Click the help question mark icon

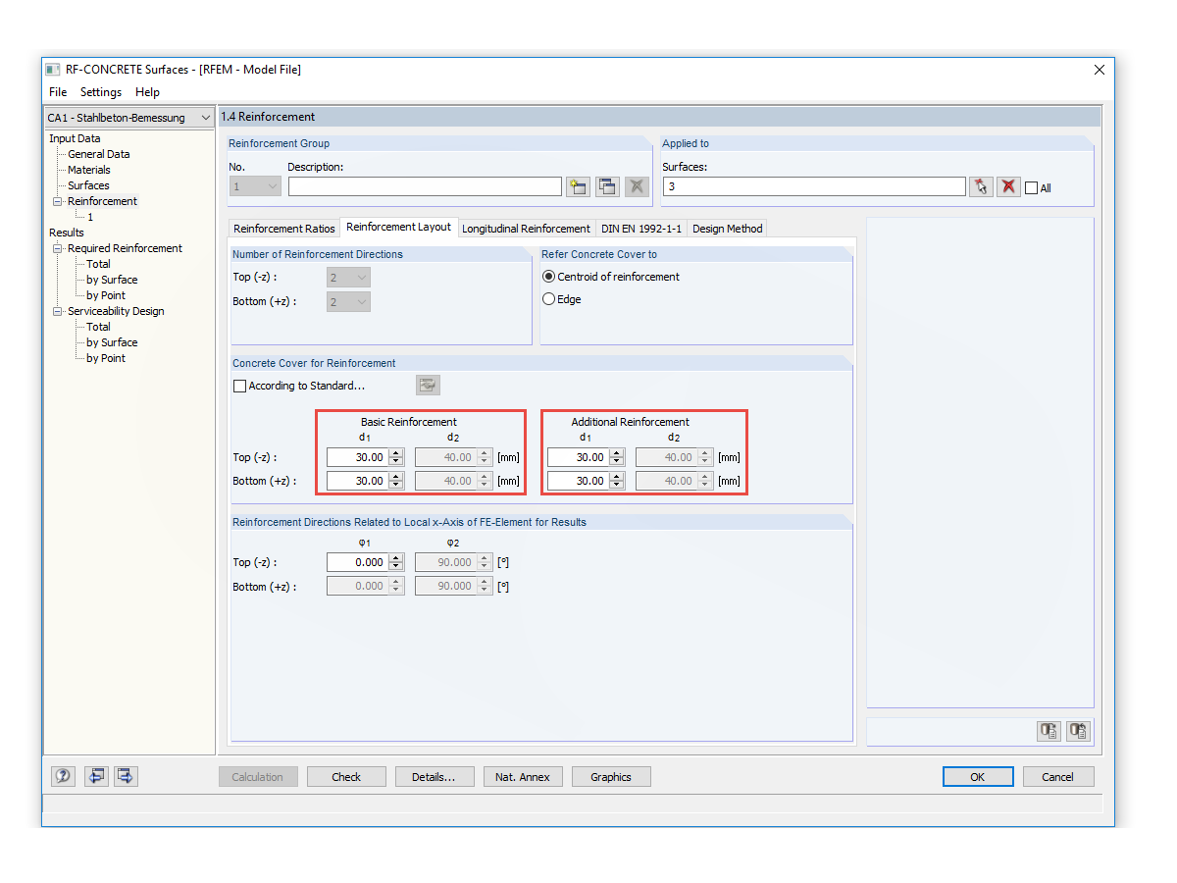(63, 776)
